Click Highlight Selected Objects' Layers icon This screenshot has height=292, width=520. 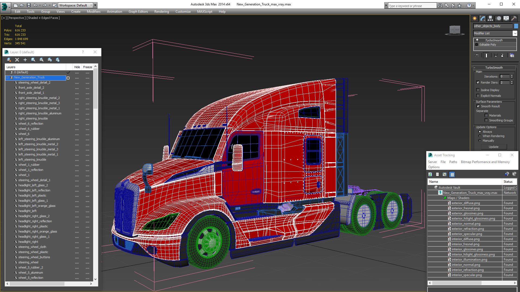pos(41,60)
